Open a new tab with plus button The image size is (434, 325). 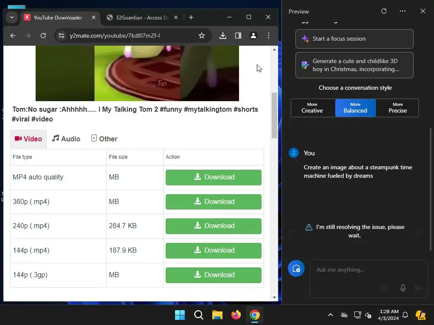pyautogui.click(x=191, y=17)
